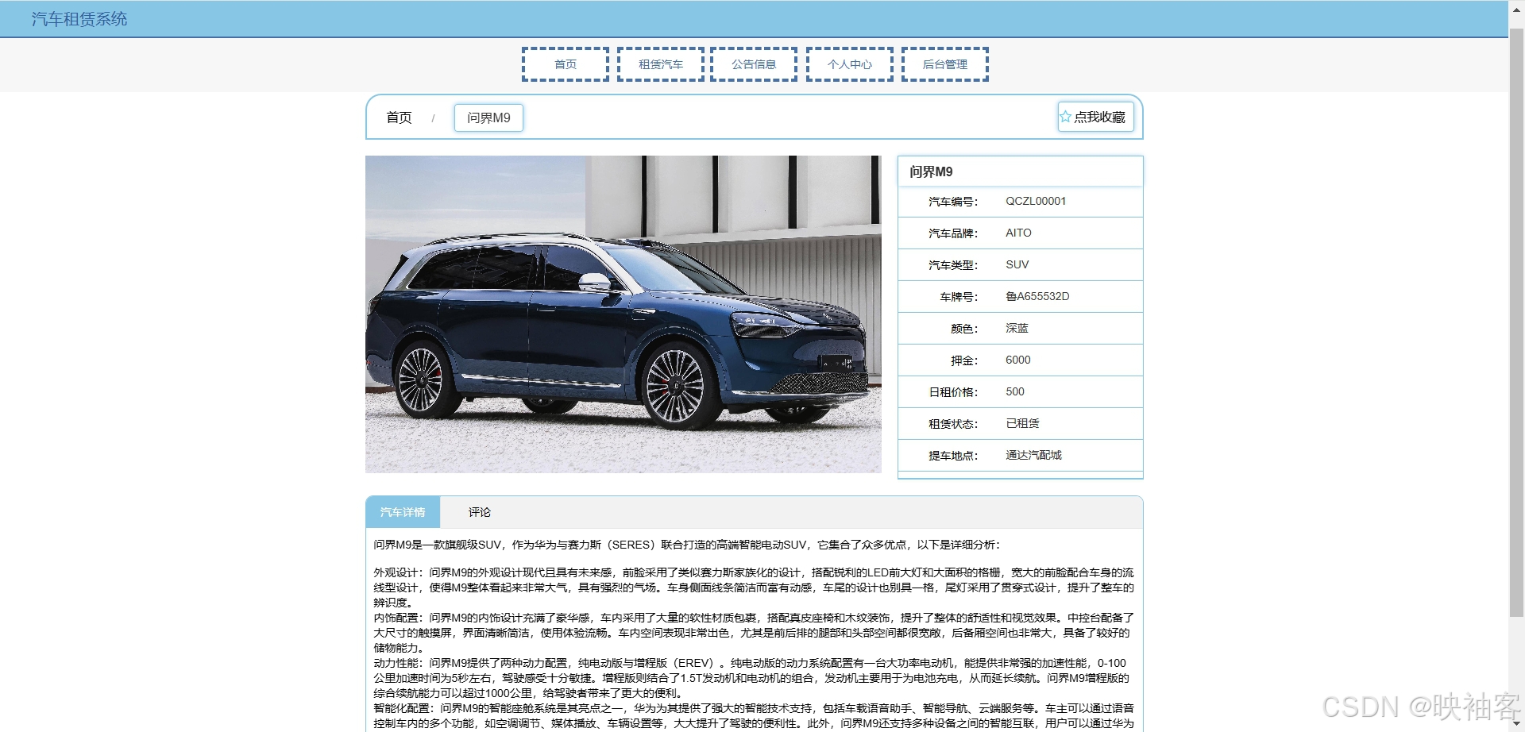
Task: Click the 汽车编号 label
Action: [x=953, y=202]
